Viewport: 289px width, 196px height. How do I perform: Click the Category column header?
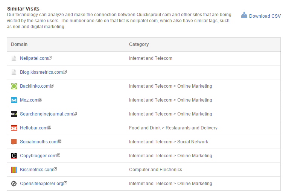139,44
